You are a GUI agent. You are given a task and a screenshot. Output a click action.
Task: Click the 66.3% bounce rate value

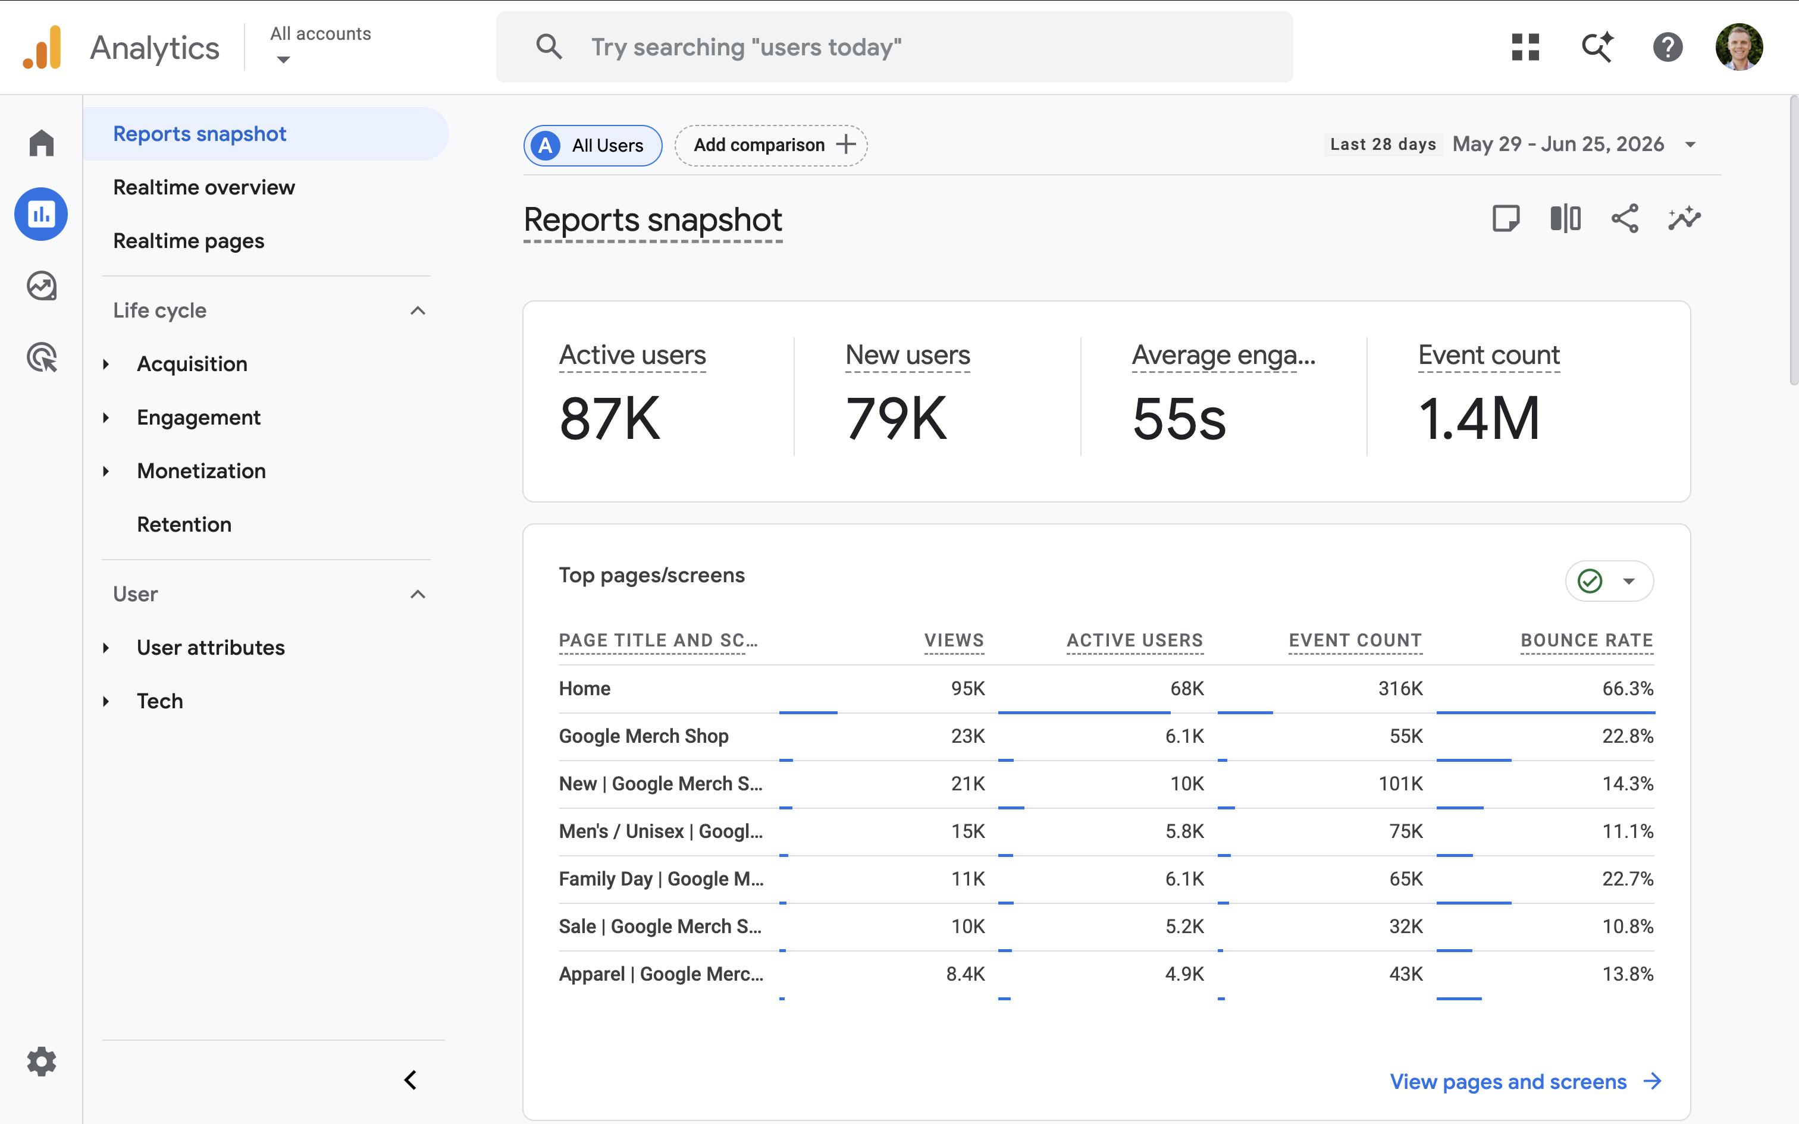[1628, 689]
